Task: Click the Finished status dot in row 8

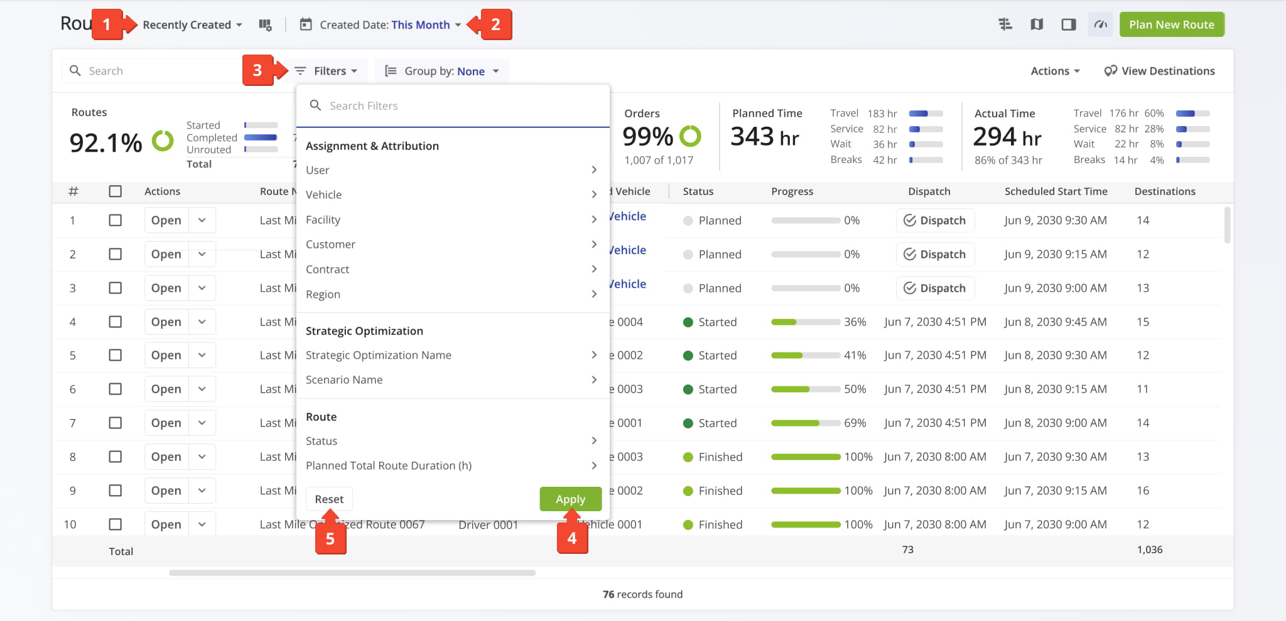Action: tap(688, 457)
